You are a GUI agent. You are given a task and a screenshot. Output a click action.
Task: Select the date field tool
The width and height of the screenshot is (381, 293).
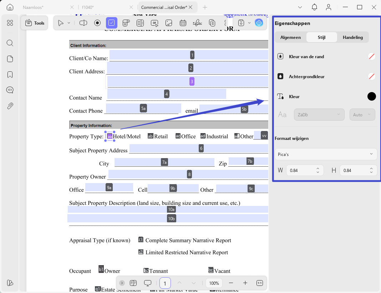(x=183, y=23)
